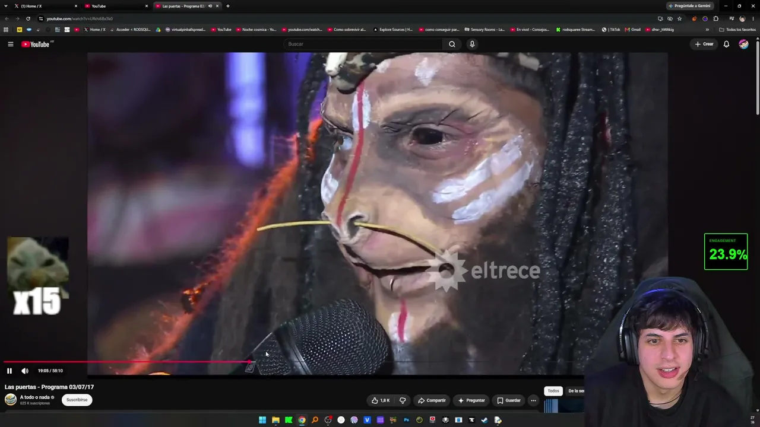The height and width of the screenshot is (427, 760).
Task: Share the video via Compartir
Action: pos(432,400)
